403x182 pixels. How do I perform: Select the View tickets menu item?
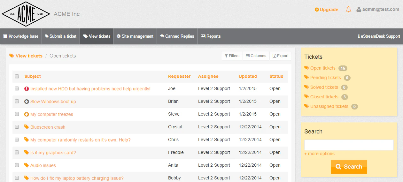[97, 36]
